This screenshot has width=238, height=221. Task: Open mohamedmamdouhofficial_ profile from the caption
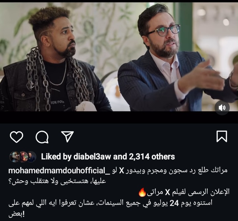[x=59, y=171]
